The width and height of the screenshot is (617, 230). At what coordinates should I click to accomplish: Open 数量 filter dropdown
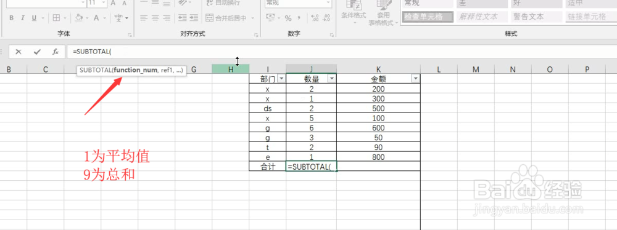(x=332, y=79)
